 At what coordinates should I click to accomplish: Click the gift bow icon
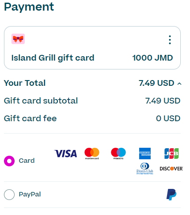point(18,39)
